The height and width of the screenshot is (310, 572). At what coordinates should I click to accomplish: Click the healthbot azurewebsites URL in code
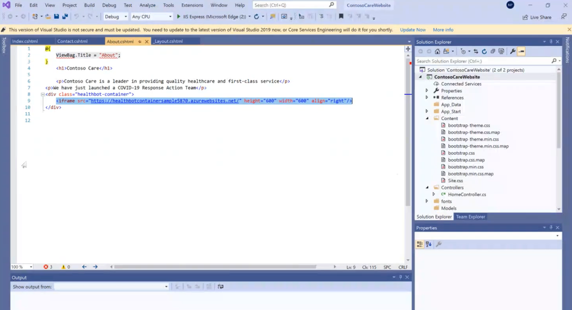point(165,101)
